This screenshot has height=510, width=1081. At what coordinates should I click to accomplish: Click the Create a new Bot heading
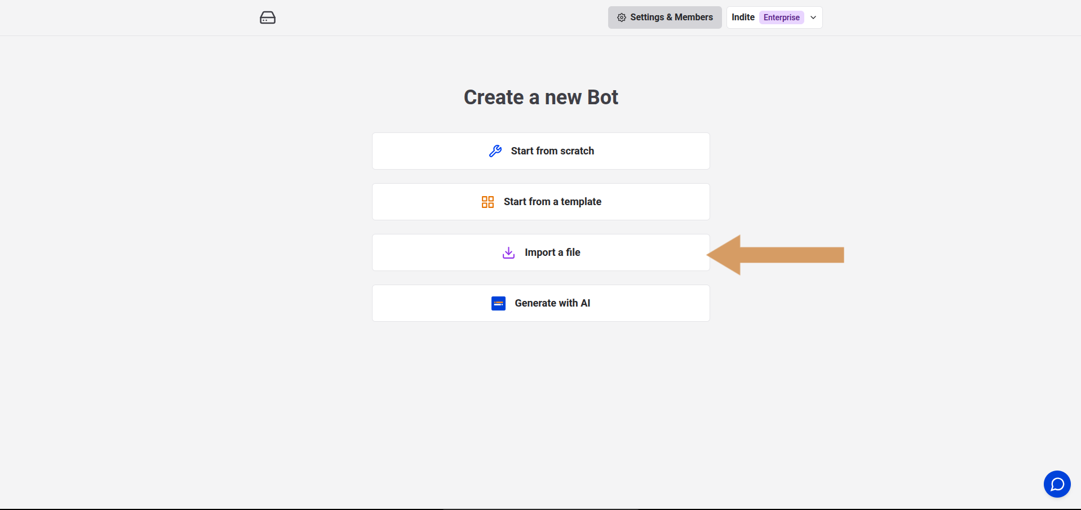point(540,97)
